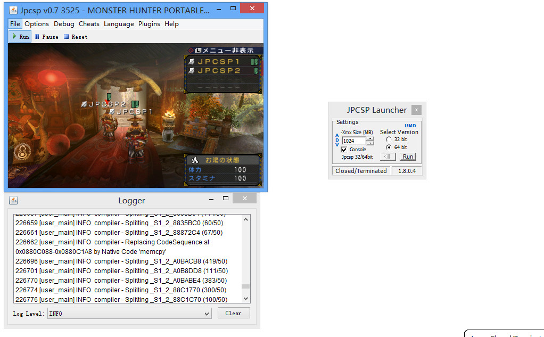Open the Language menu
The image size is (544, 337).
[x=119, y=23]
